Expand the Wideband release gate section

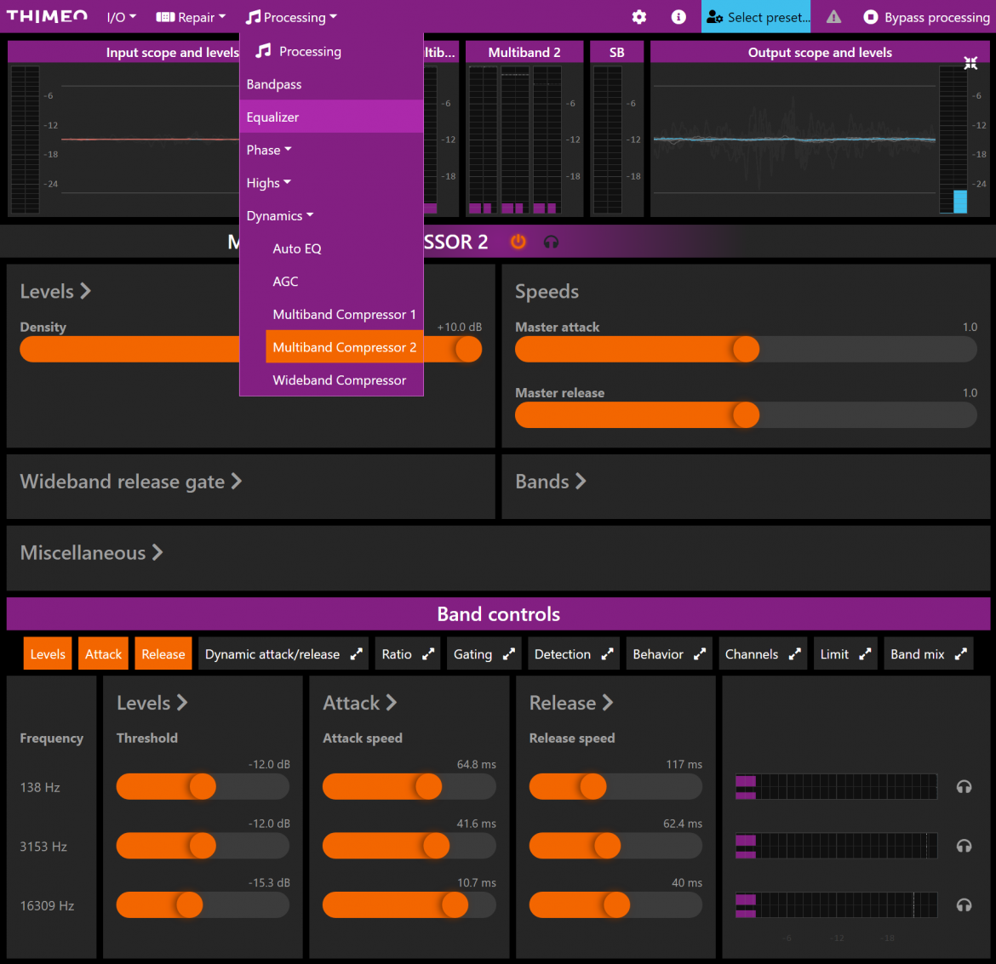(131, 482)
